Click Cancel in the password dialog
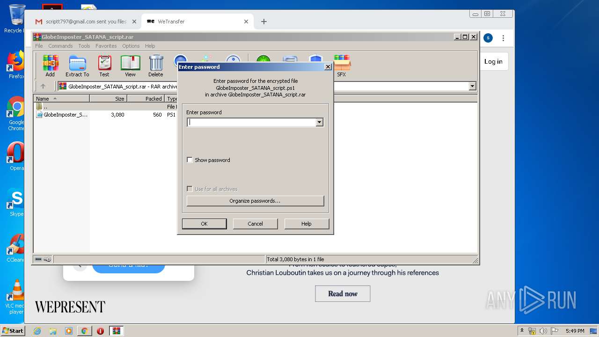Screen dimensions: 599x337 click(255, 224)
